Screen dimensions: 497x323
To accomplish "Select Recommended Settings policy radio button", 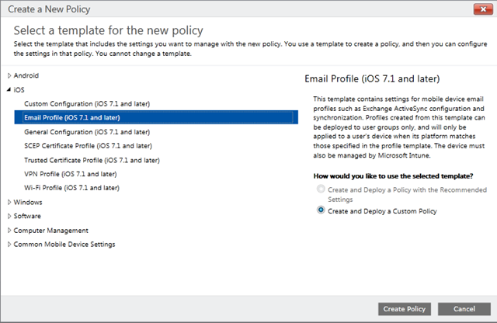I will (321, 189).
